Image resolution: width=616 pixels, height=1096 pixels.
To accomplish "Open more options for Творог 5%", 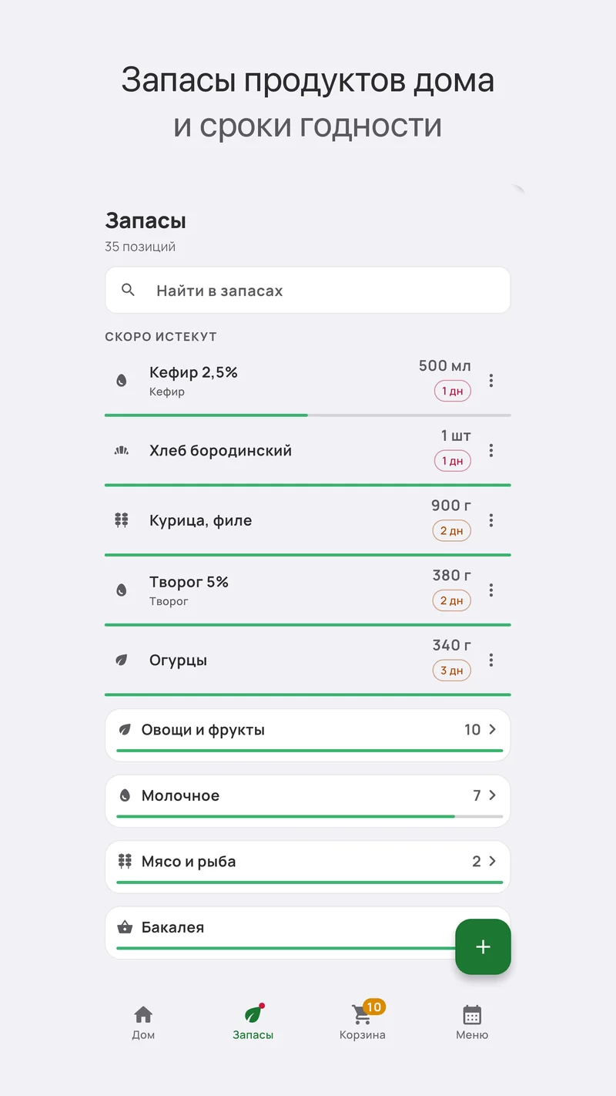I will (491, 590).
